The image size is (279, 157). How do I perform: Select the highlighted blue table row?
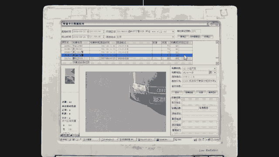[127, 55]
